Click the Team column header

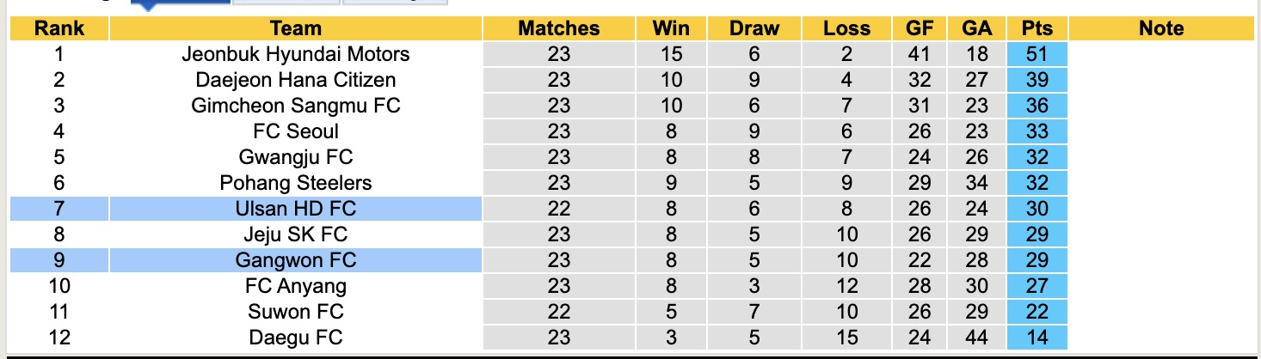[x=295, y=28]
